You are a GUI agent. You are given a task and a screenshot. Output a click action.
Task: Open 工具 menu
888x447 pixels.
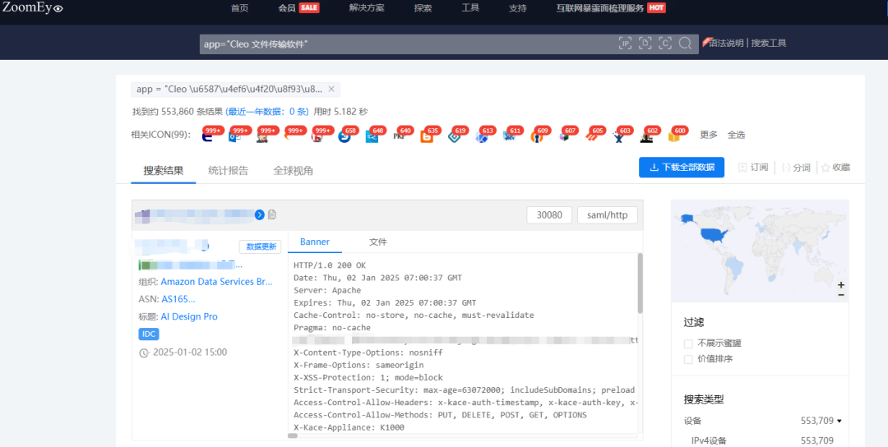click(470, 8)
